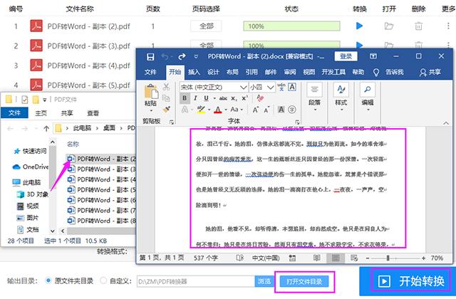456x299 pixels.
Task: Open font dialog launcher in 字体 group
Action: (297, 122)
